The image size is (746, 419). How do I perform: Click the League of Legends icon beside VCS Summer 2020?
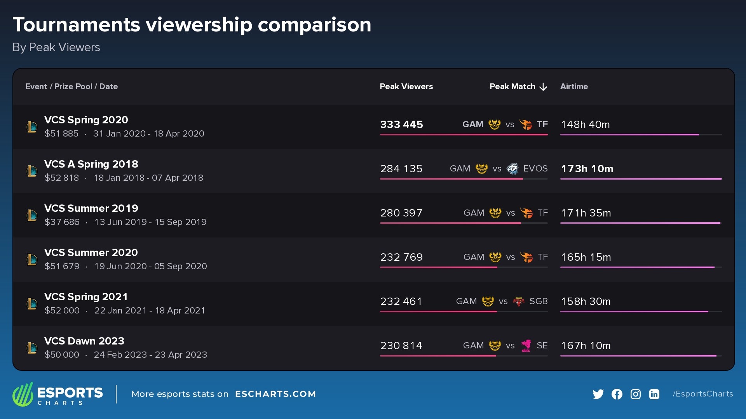coord(33,259)
